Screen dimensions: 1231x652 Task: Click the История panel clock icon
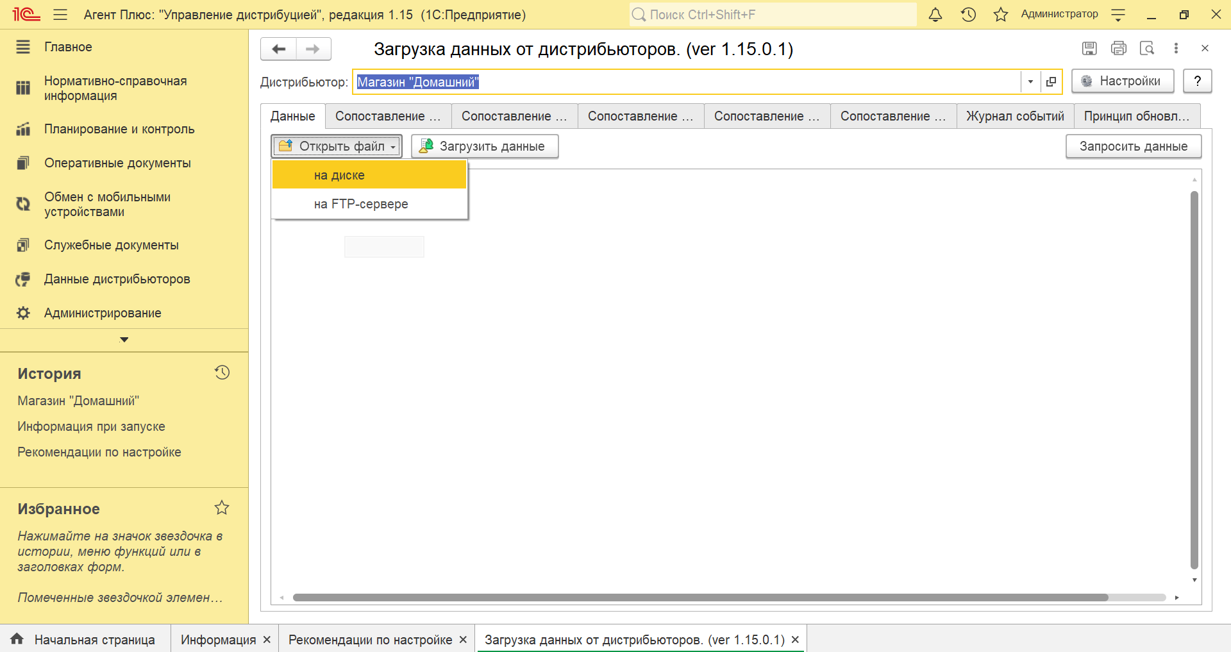(x=222, y=372)
